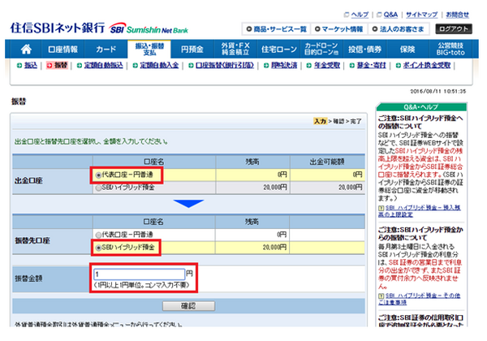Open 投信・債券 menu tab
Viewport: 487px width, 341px height.
tap(364, 49)
